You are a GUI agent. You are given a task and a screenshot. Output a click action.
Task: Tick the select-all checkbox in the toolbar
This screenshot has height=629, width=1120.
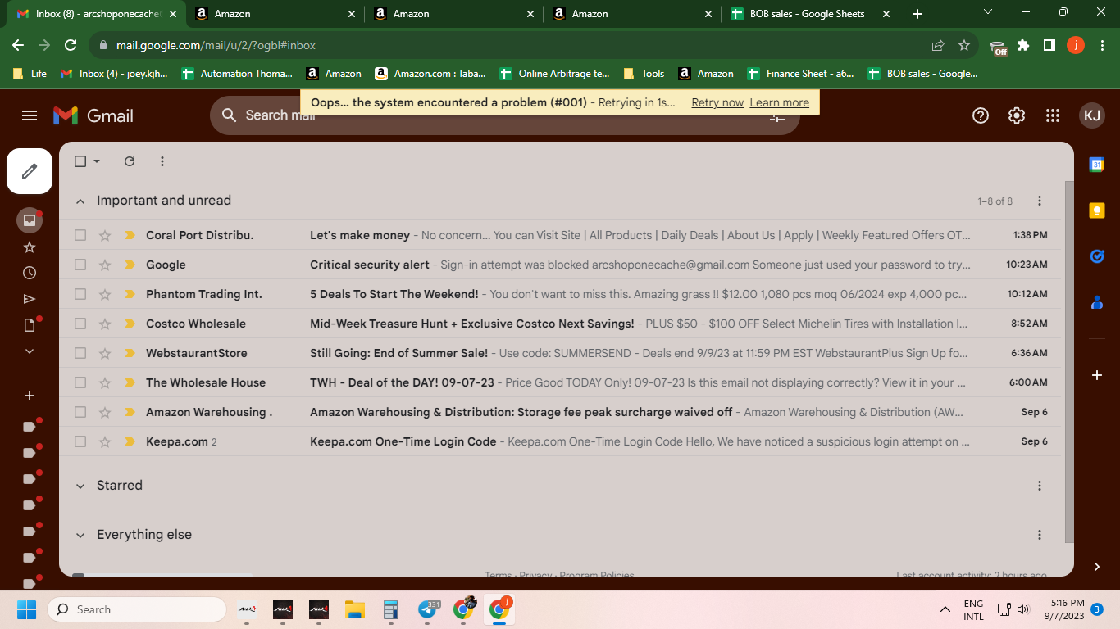click(x=80, y=161)
